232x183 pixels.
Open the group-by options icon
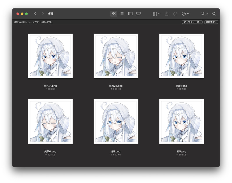[155, 14]
